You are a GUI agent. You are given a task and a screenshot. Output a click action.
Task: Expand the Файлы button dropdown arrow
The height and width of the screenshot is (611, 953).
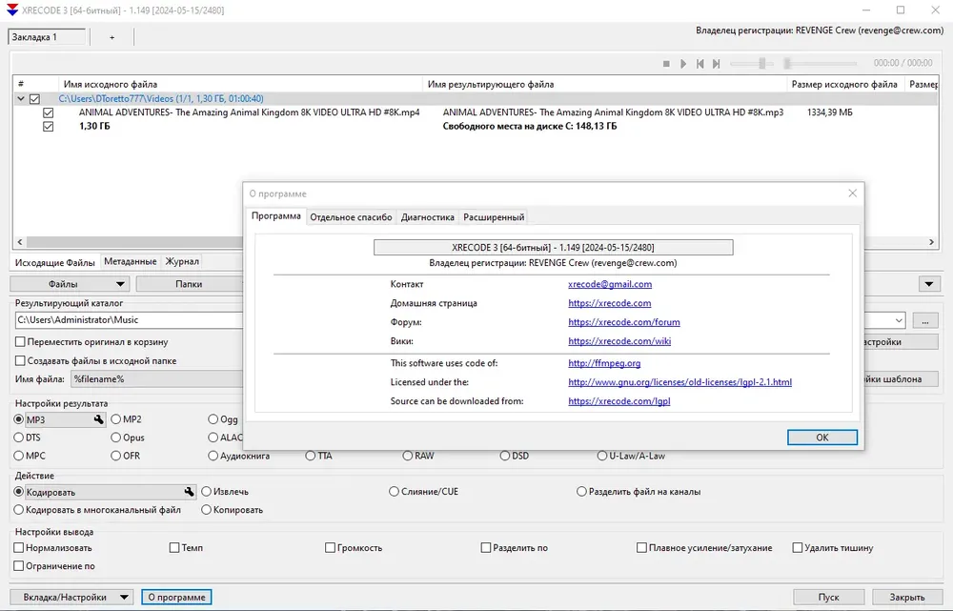120,284
